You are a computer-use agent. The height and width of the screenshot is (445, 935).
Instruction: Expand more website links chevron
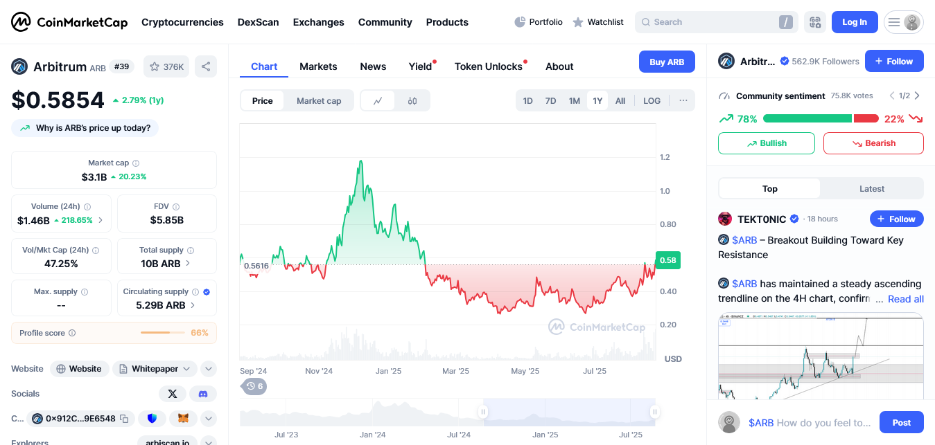point(209,369)
